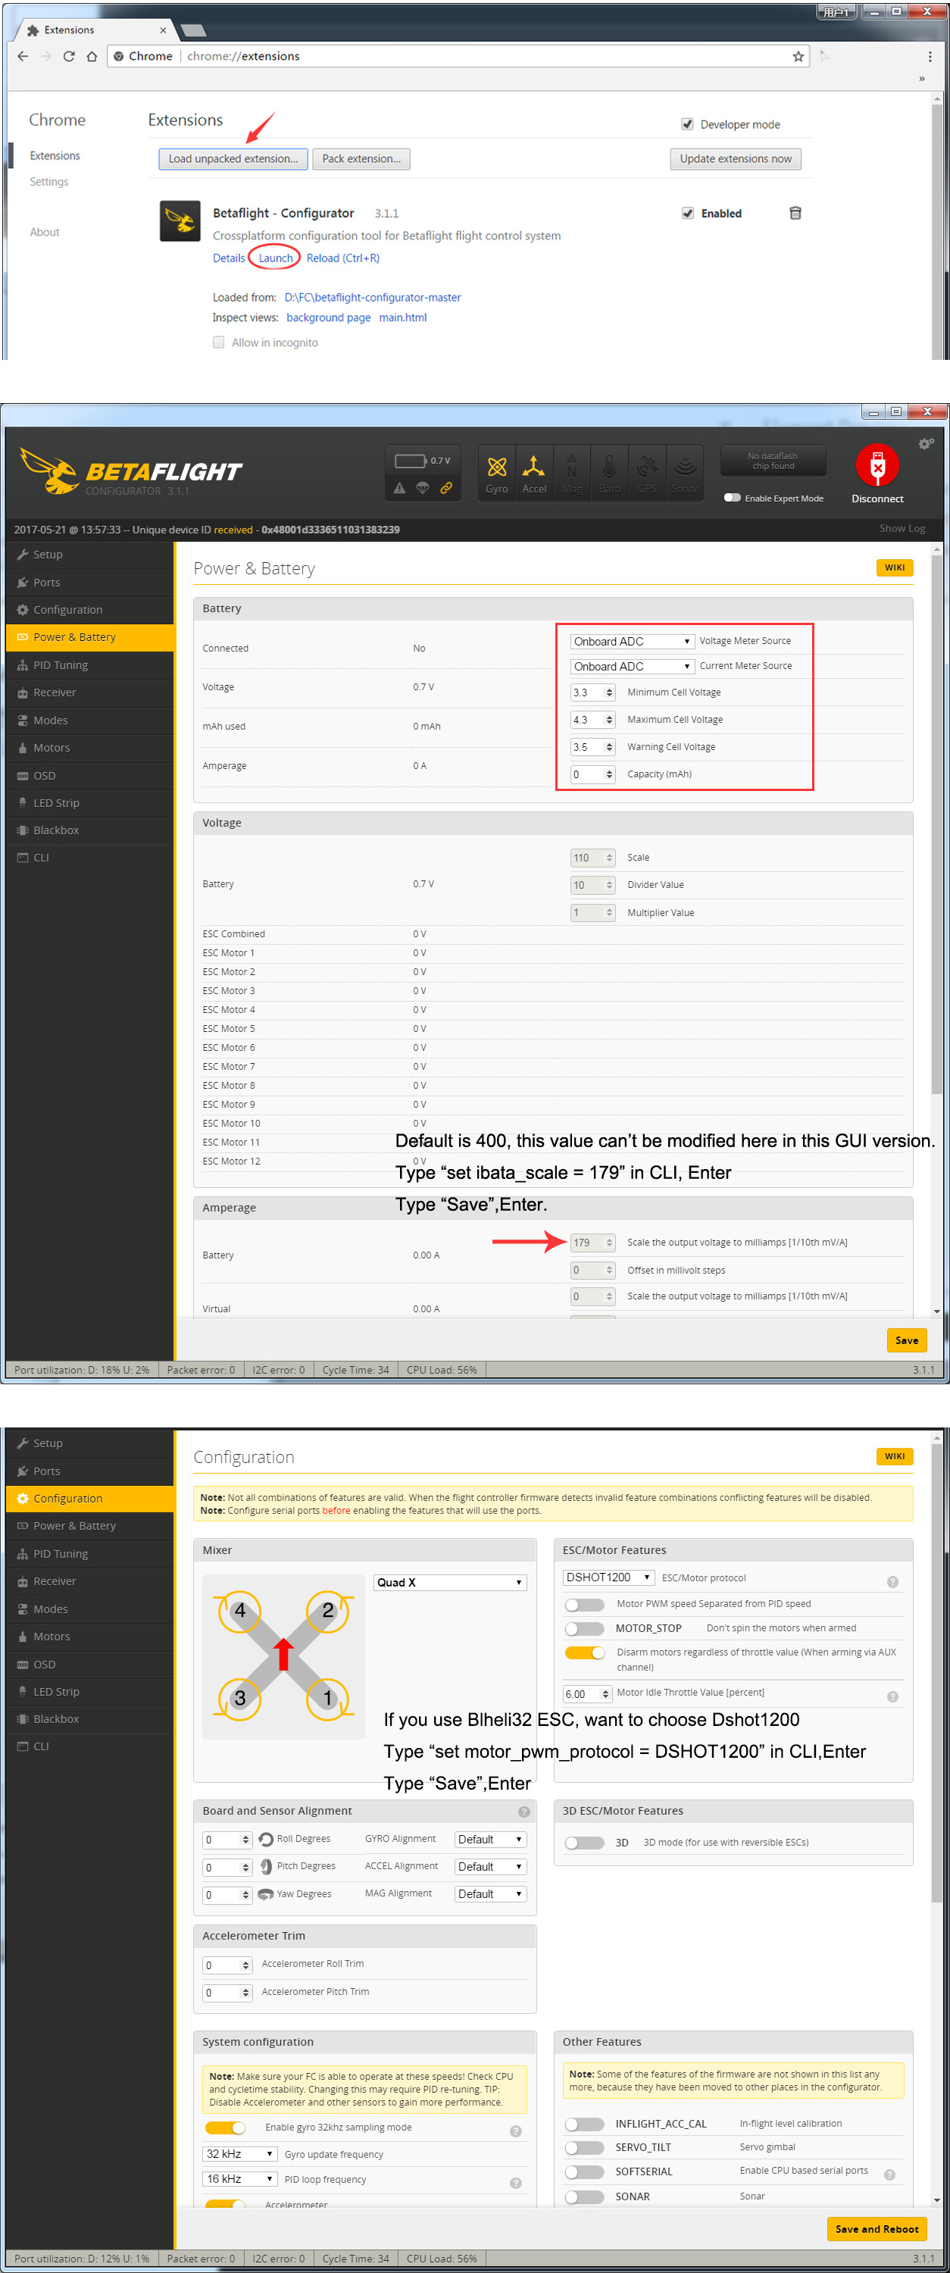Open Setup in the Power & Battery window sidebar
950x2273 pixels.
pyautogui.click(x=89, y=555)
